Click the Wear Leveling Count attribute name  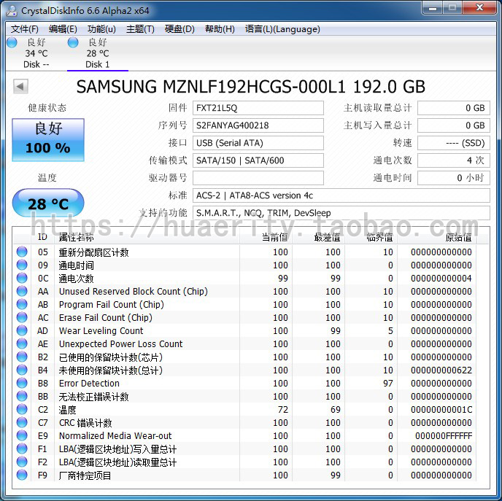click(x=101, y=330)
